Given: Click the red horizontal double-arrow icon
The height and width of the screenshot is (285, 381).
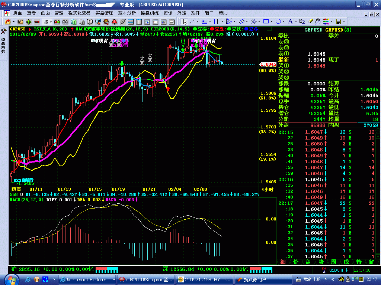Looking at the screenshot, I should [x=37, y=22].
